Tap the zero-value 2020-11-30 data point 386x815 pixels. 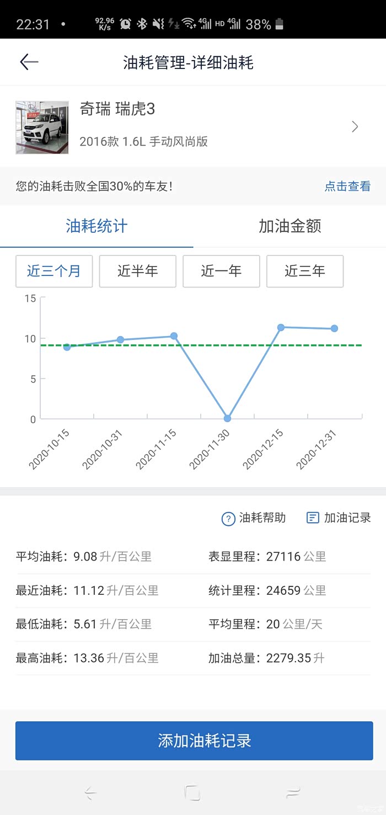(x=227, y=418)
